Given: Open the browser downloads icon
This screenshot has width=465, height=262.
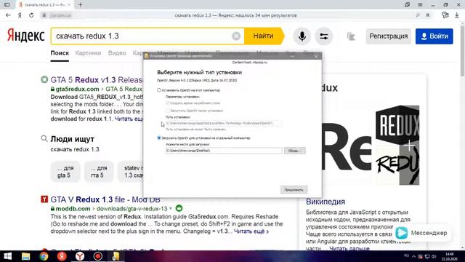Looking at the screenshot, I should 457,15.
